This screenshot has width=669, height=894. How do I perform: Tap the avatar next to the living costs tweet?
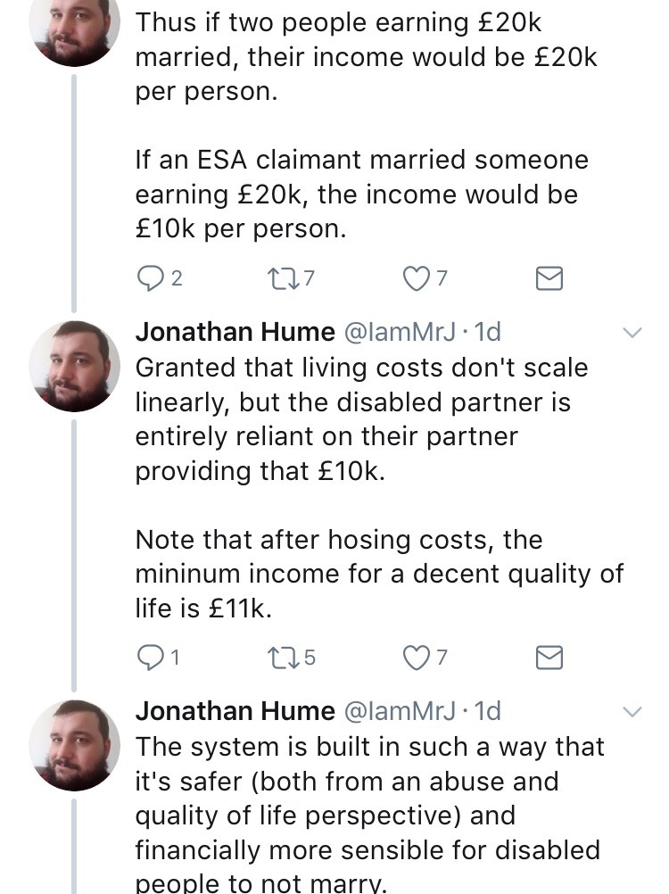[75, 366]
